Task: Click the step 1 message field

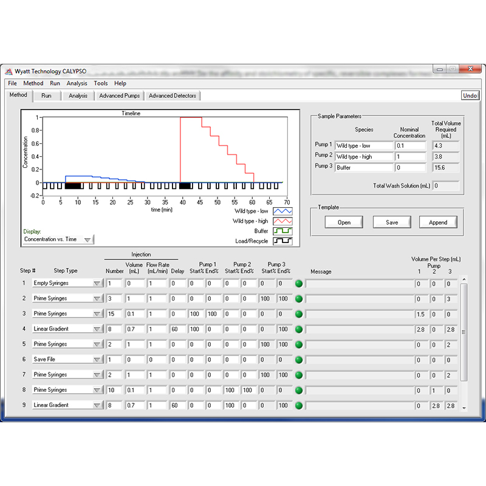Action: pyautogui.click(x=360, y=284)
